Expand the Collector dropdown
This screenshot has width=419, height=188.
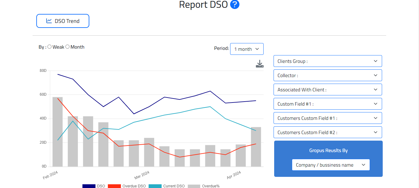[x=328, y=75]
